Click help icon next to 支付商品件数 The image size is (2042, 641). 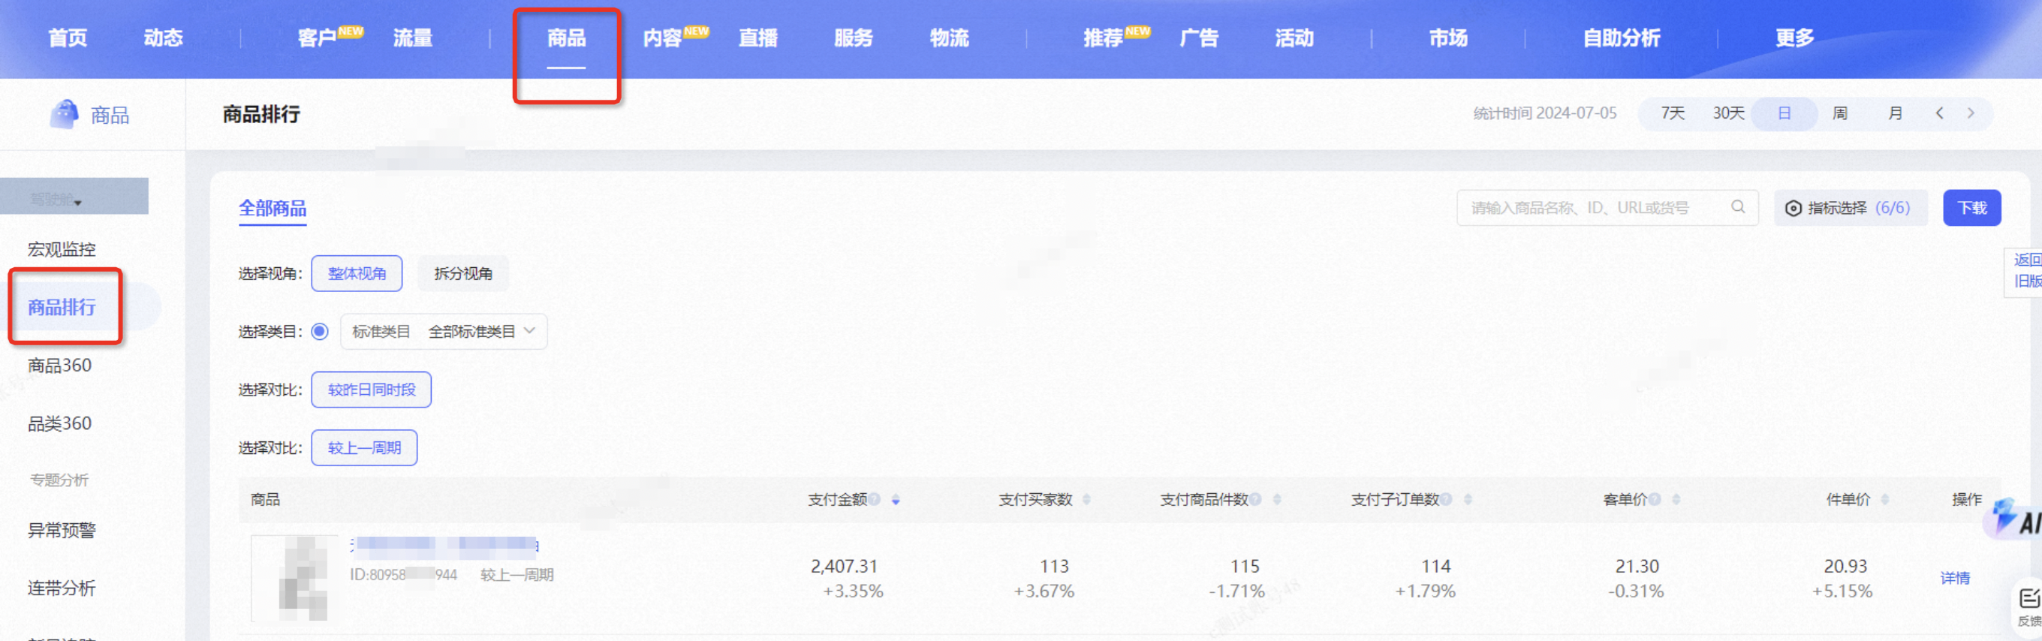pyautogui.click(x=1254, y=498)
